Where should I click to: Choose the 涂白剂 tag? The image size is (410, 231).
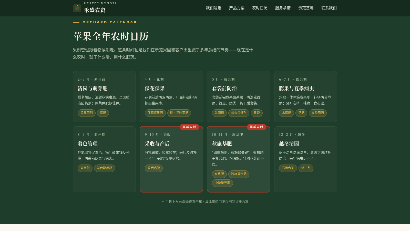tap(306, 168)
